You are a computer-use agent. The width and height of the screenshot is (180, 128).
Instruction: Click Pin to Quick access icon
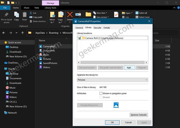tap(6, 15)
